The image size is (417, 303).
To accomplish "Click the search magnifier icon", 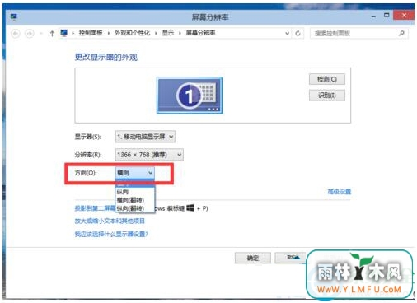I will [401, 33].
